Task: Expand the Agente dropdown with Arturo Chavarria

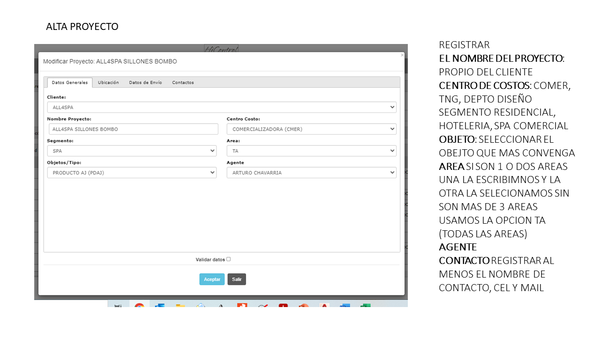Action: pos(311,173)
